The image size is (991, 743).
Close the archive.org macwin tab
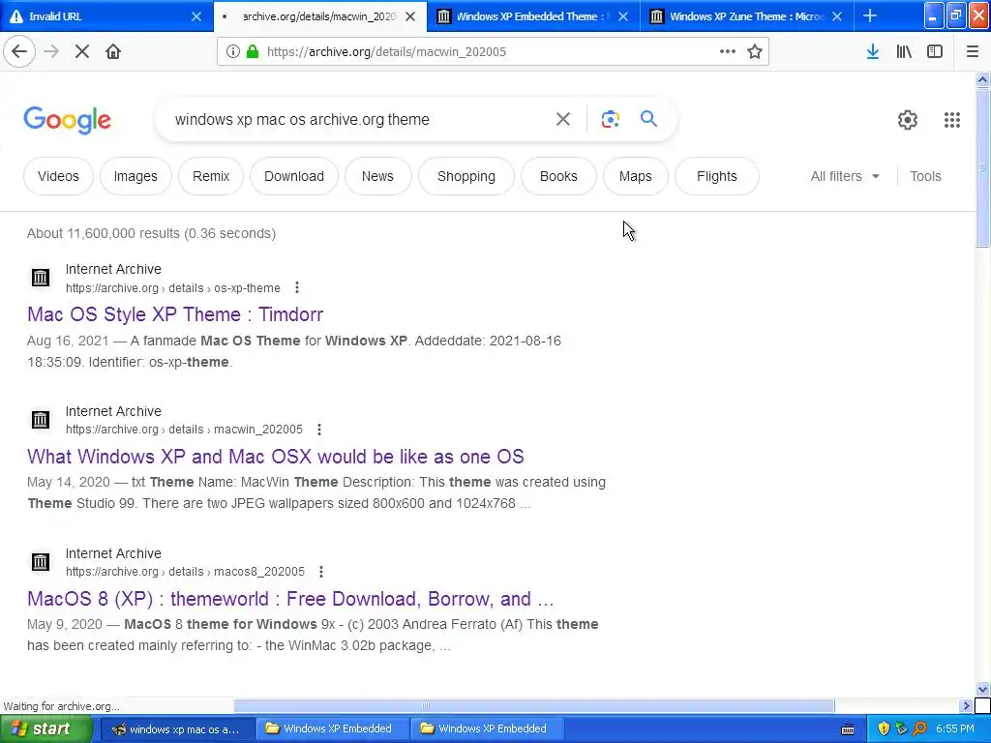pos(410,16)
